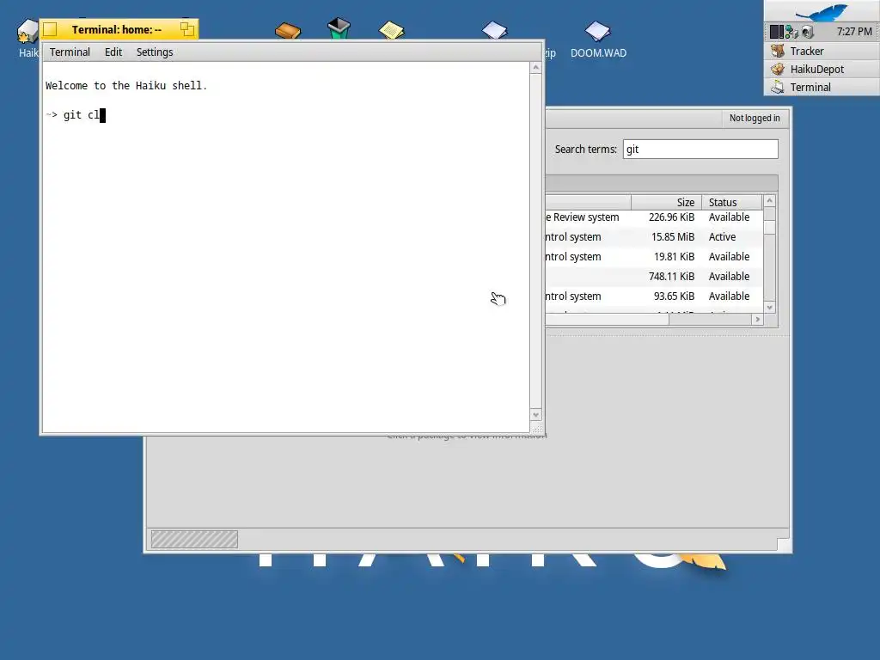Screen dimensions: 880x660
Task: Click HaikuDepot list scrollbar down arrow
Action: point(769,307)
